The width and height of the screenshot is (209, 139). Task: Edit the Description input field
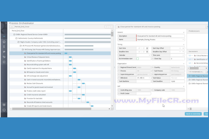pos(161,36)
